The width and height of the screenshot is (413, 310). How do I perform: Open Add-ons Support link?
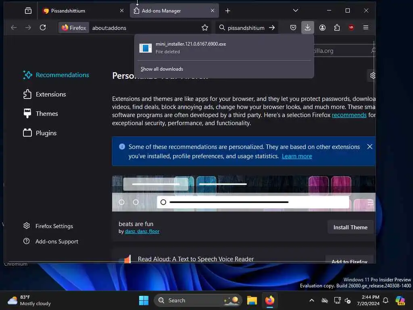tap(50, 241)
